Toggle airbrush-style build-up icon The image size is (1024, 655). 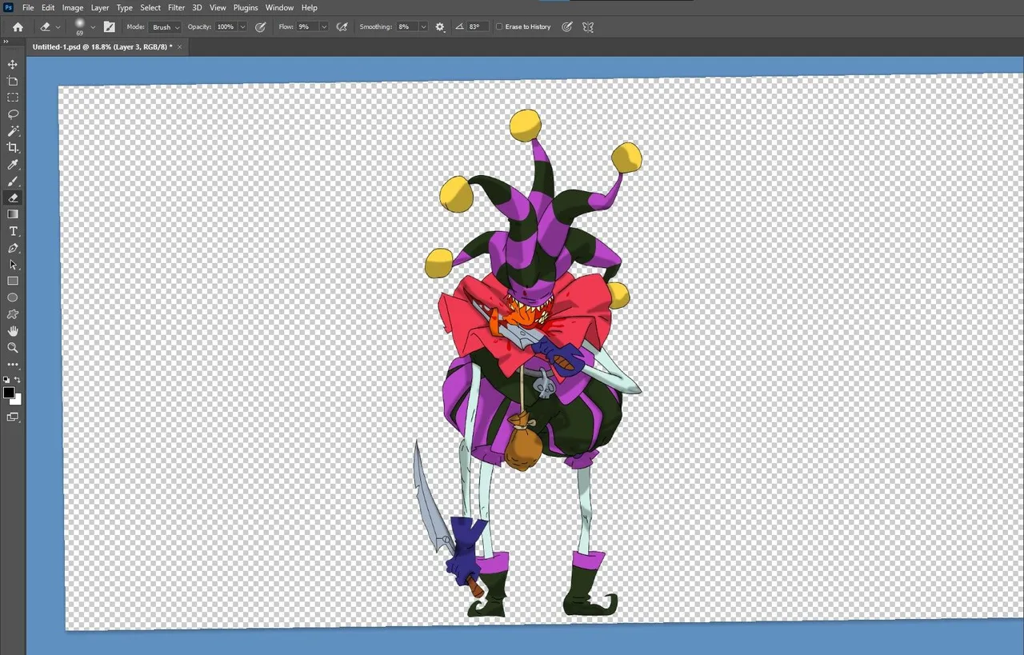coord(342,26)
